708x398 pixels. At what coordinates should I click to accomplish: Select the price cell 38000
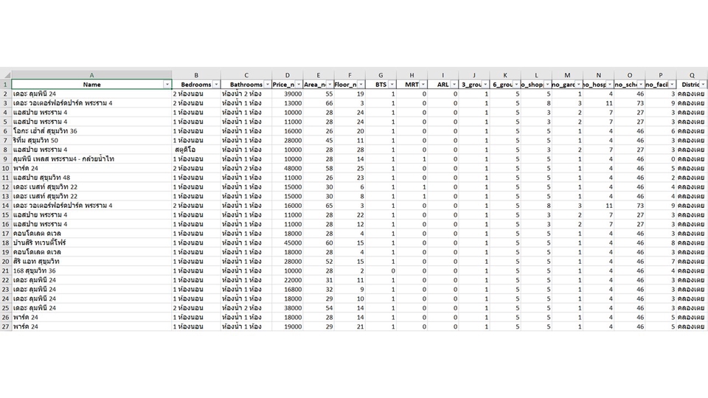(x=287, y=308)
